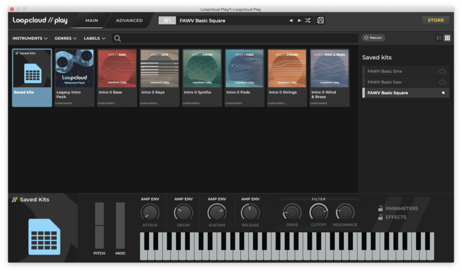Select the Intro II Pads pack thumbnail
Screen dimensions: 462x272
[244, 69]
